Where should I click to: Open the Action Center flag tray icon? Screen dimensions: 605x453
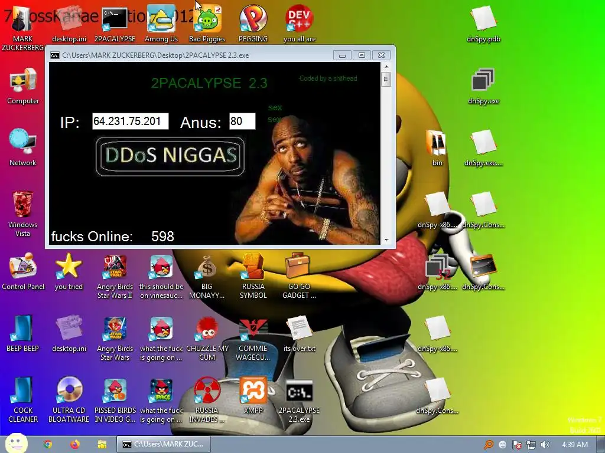[516, 445]
